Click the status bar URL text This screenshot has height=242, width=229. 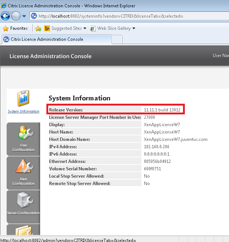tap(68, 240)
